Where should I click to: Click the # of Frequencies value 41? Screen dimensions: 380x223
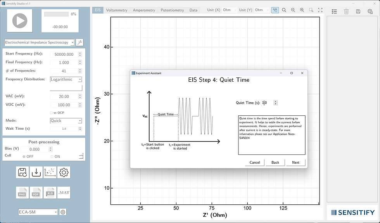64,71
